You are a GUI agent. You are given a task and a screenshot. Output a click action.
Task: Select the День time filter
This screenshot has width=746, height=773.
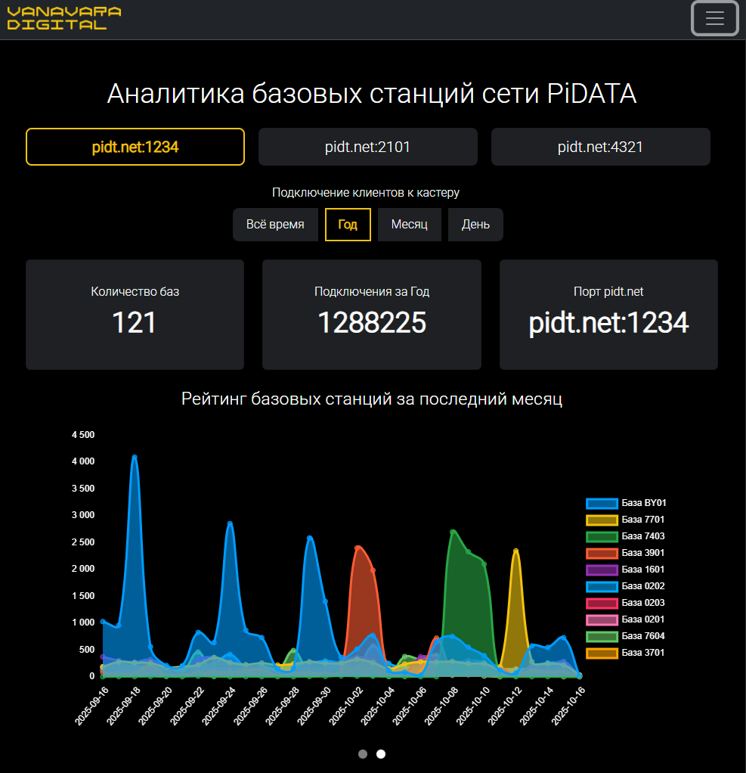[475, 224]
